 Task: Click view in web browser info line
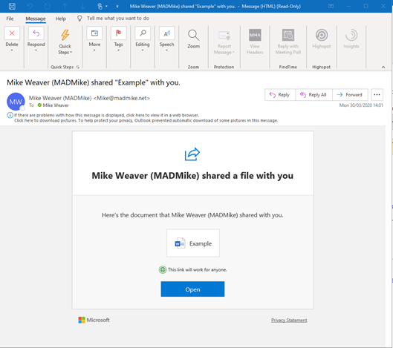coord(106,115)
